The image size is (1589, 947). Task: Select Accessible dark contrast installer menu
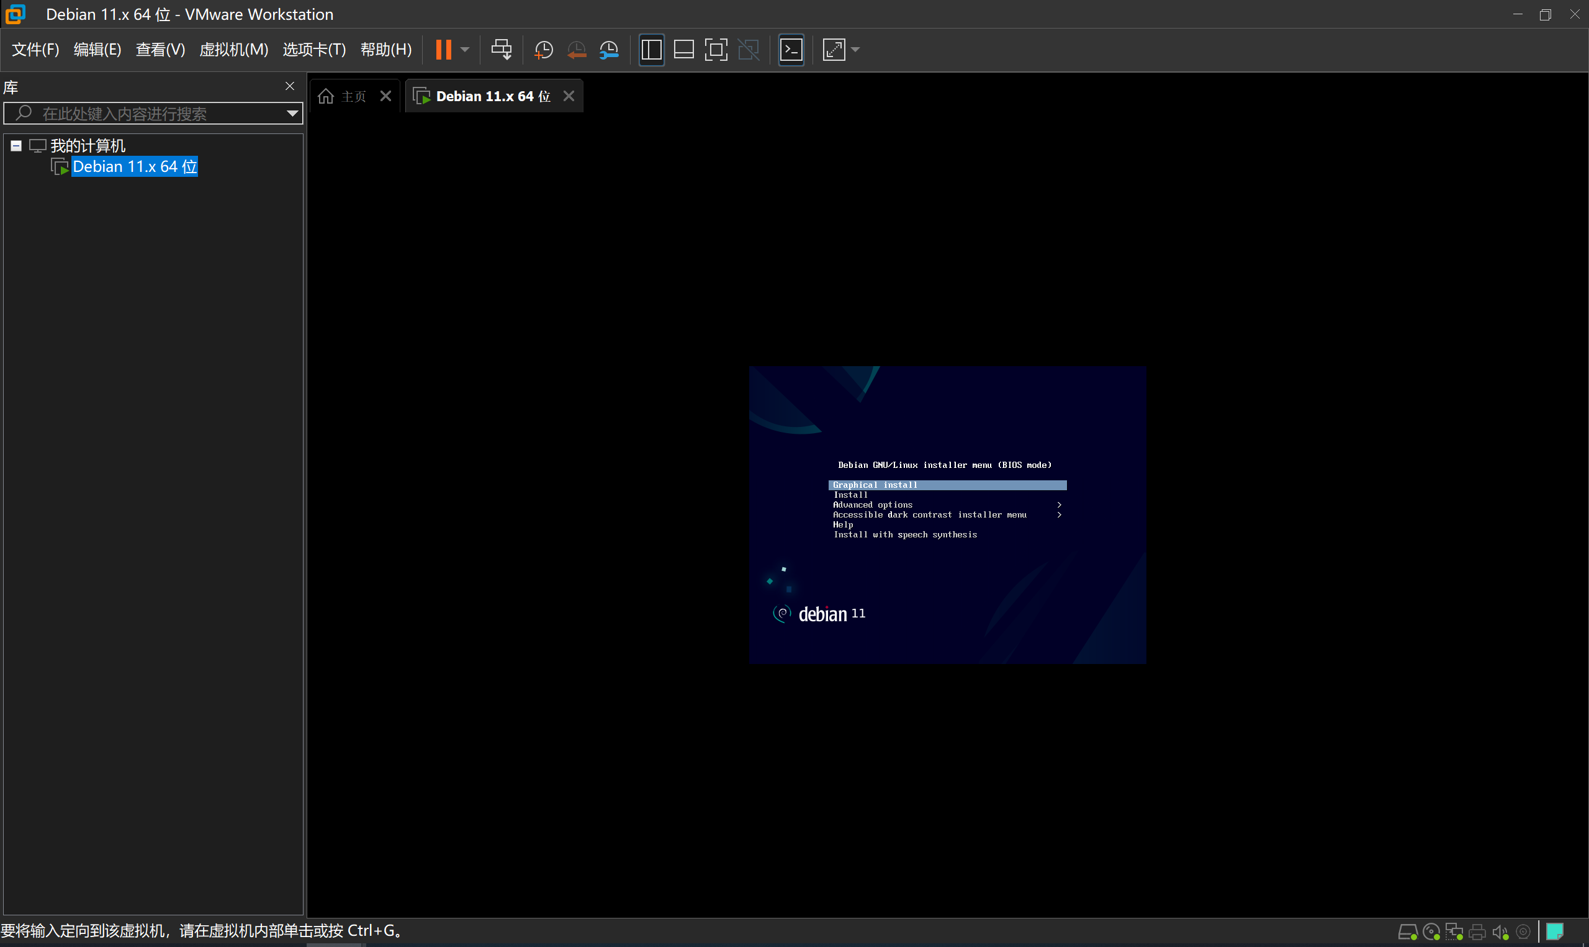tap(929, 515)
